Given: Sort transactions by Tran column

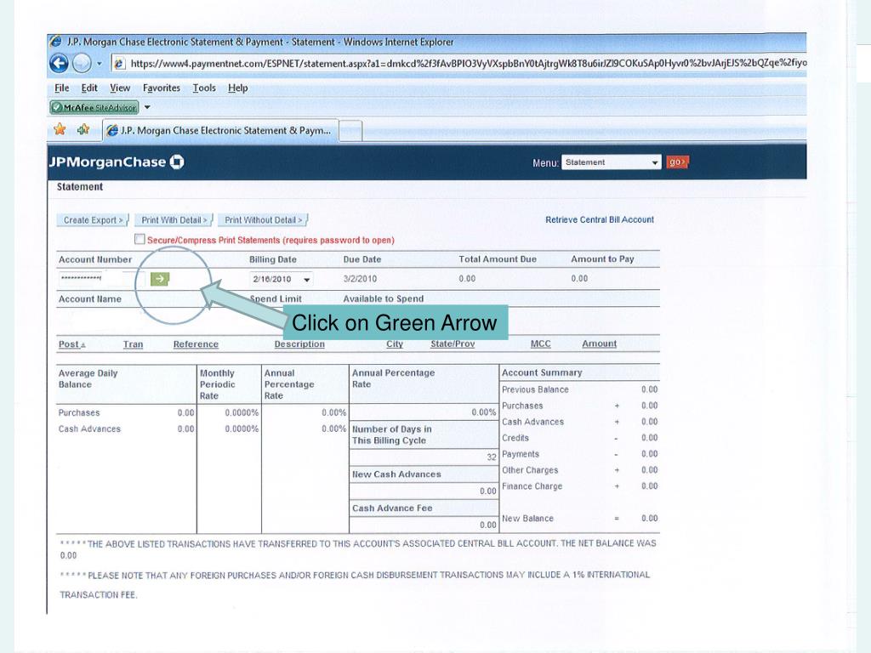Looking at the screenshot, I should point(133,344).
